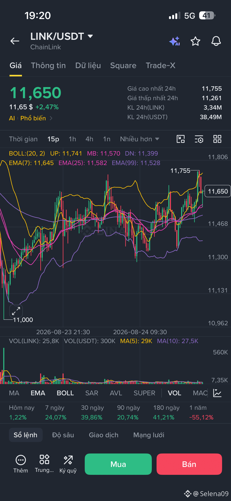Image resolution: width=231 pixels, height=501 pixels.
Task: Open the LINK/USDT pair selector dropdown
Action: tap(61, 36)
